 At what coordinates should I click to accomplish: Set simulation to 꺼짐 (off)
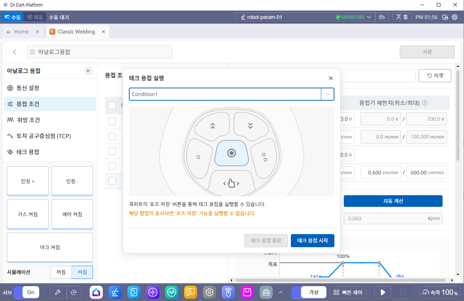click(x=61, y=272)
